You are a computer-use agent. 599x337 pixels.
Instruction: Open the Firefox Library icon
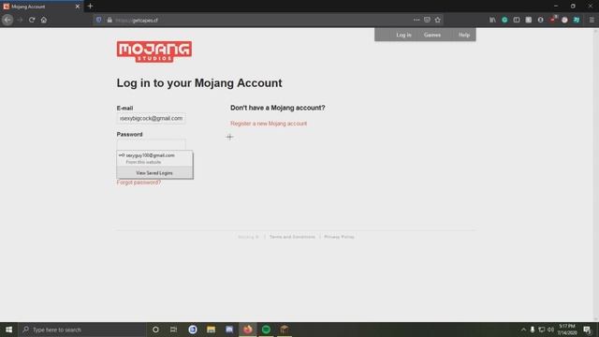(x=493, y=20)
